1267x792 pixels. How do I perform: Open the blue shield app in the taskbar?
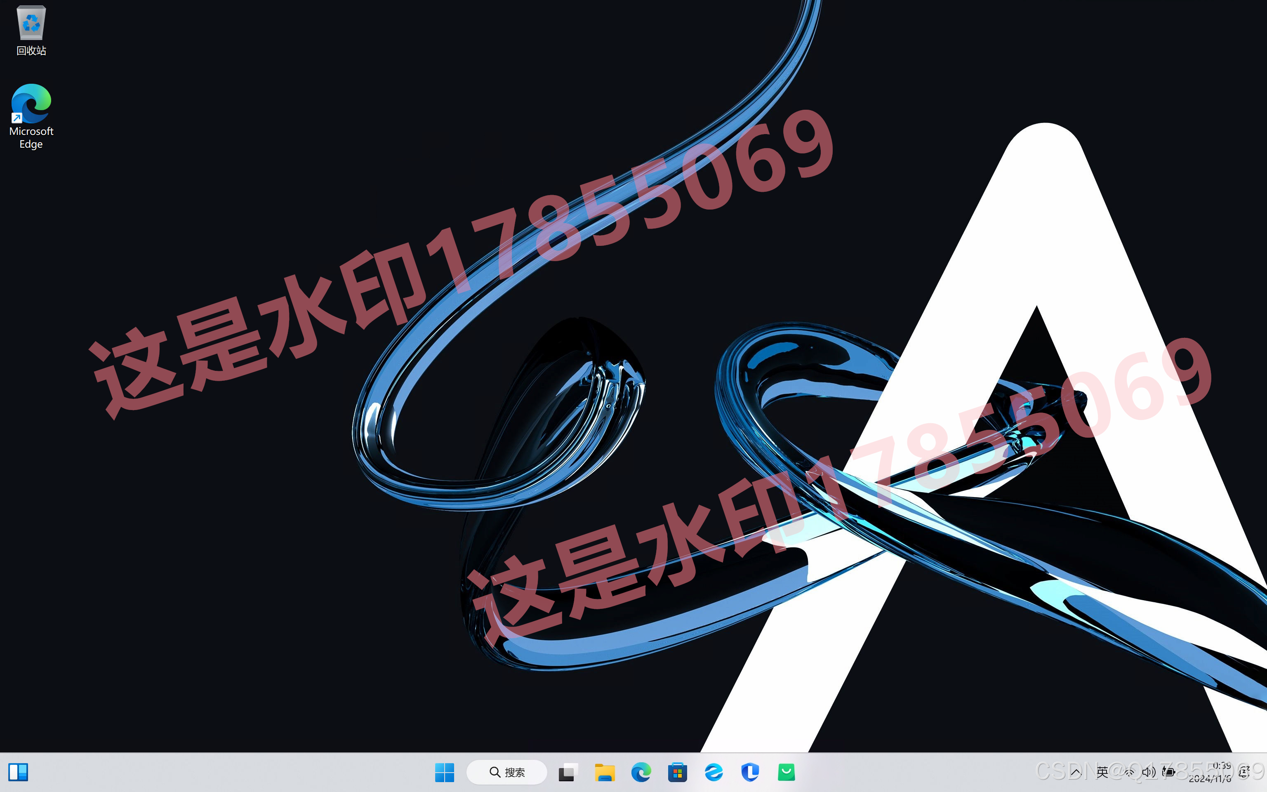[750, 772]
